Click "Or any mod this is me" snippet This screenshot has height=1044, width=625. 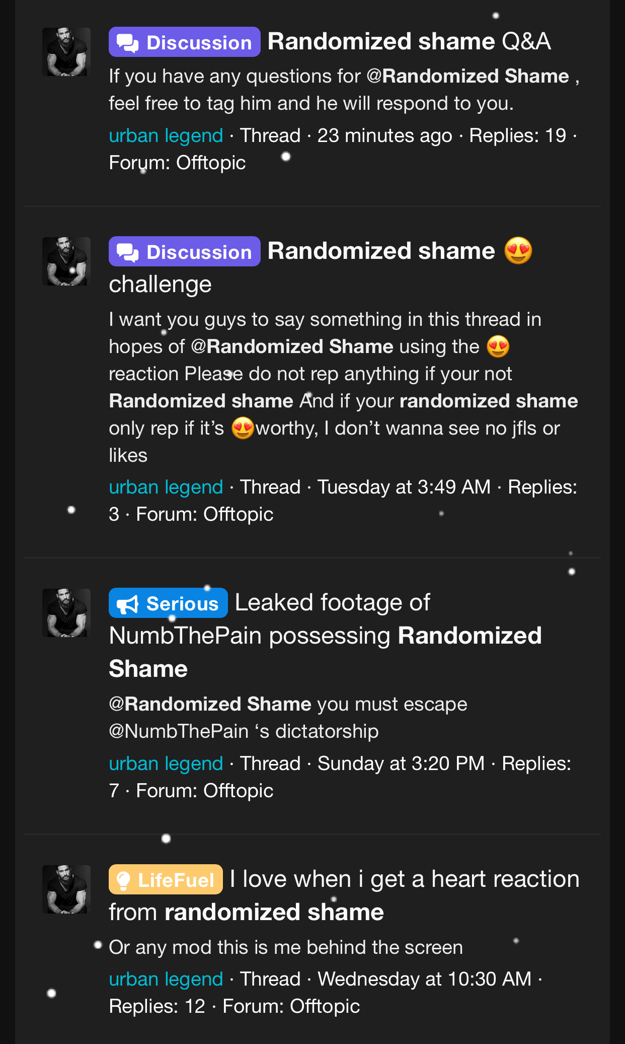pos(285,947)
